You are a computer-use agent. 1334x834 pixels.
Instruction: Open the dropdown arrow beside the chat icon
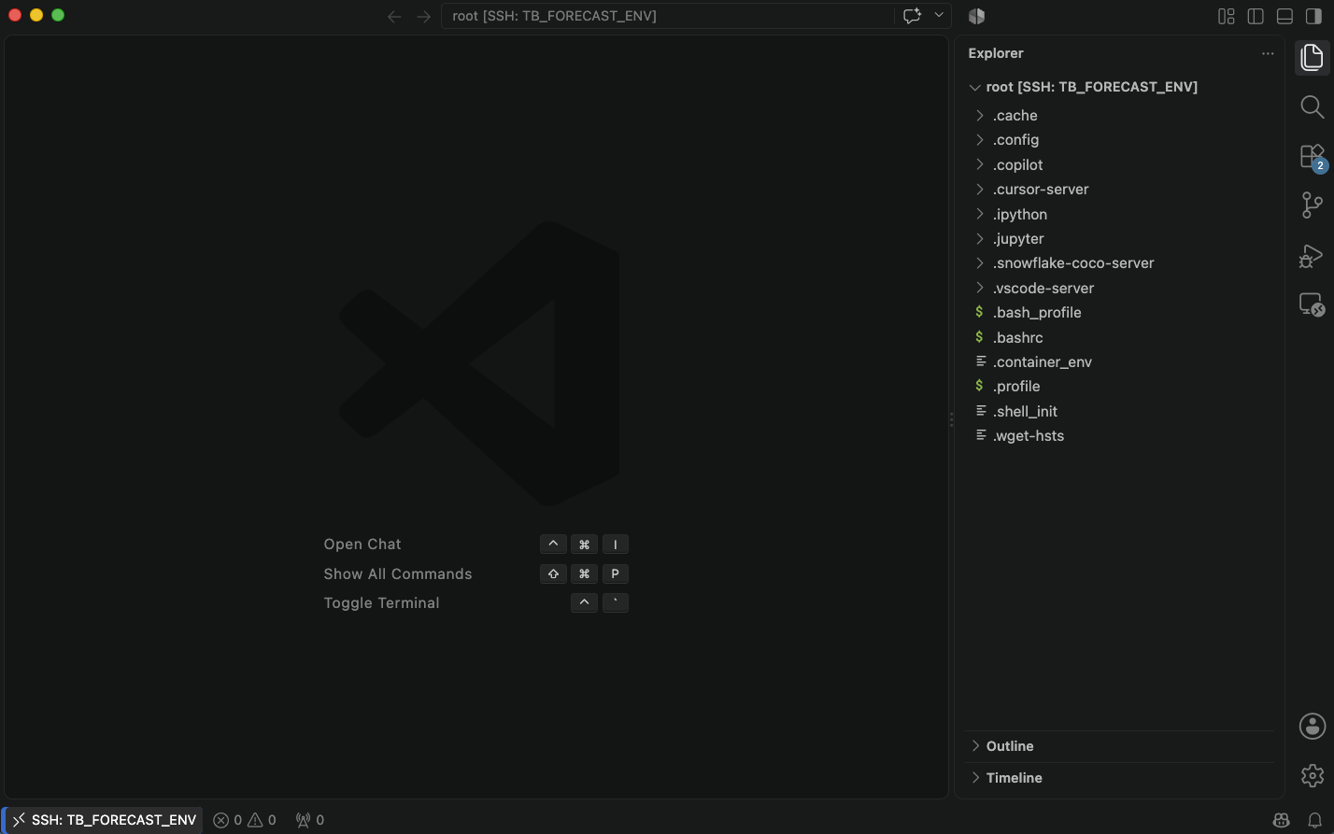point(939,16)
